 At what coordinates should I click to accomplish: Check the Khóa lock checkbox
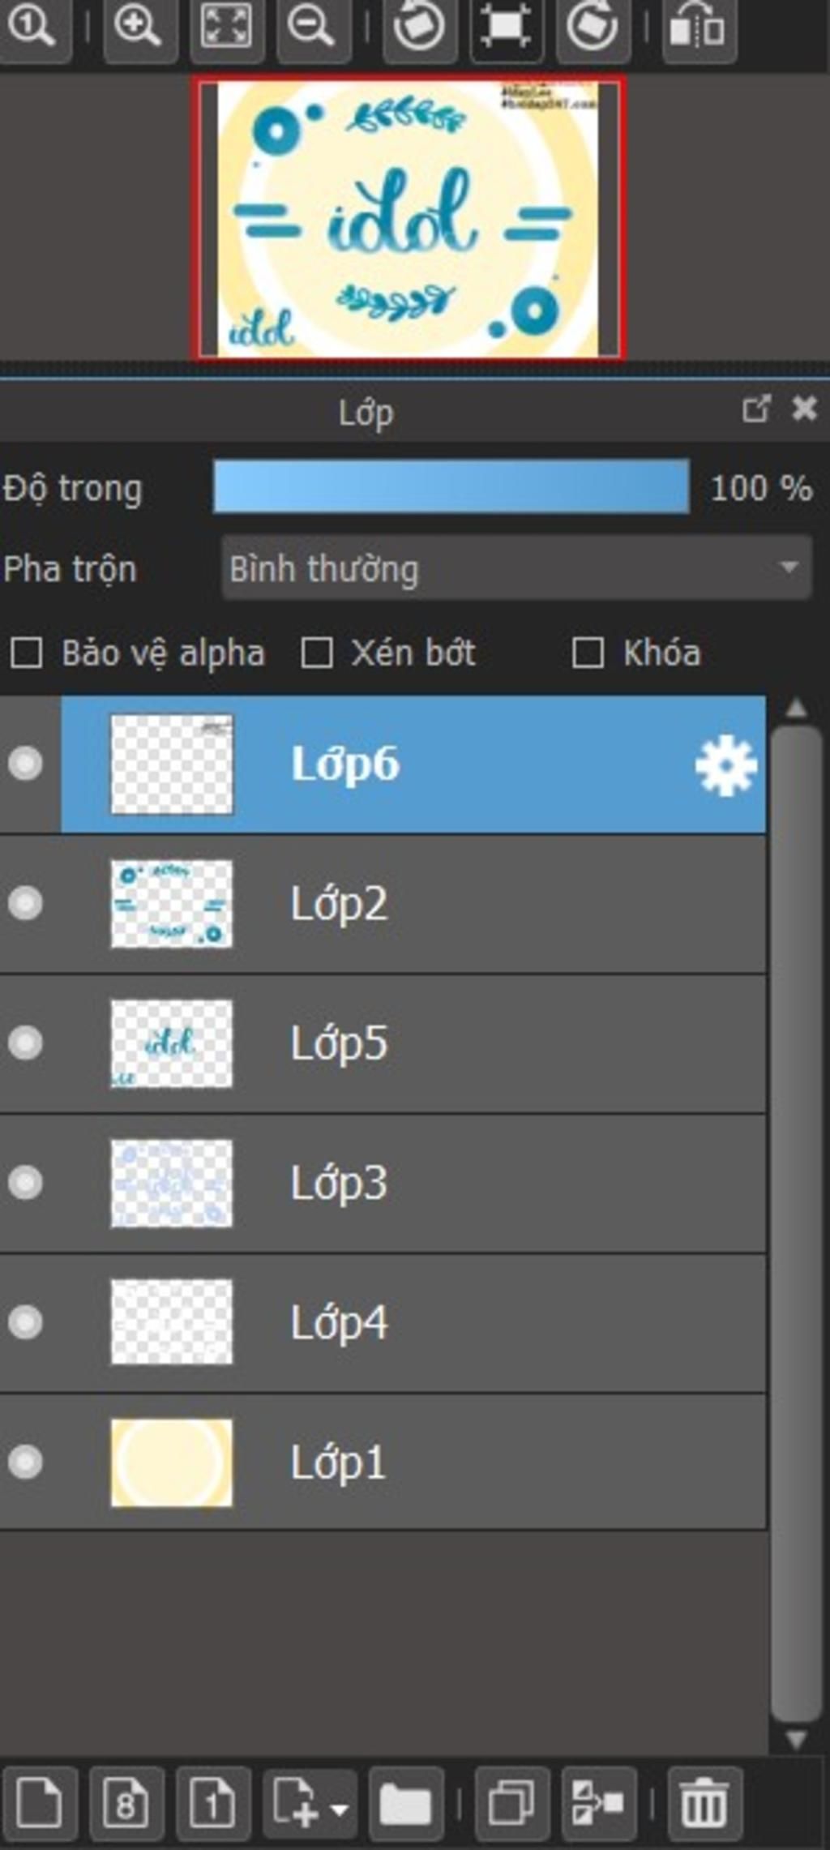(x=588, y=653)
